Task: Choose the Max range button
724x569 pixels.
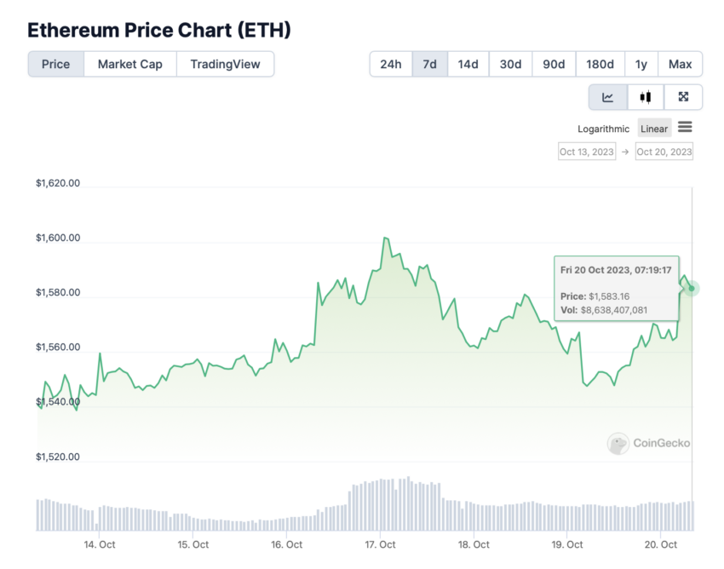Action: 681,64
